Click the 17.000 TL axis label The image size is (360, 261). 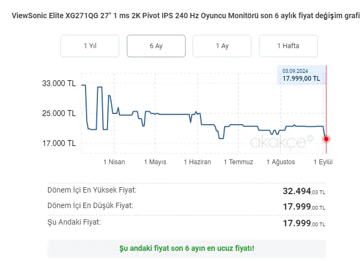tap(59, 143)
